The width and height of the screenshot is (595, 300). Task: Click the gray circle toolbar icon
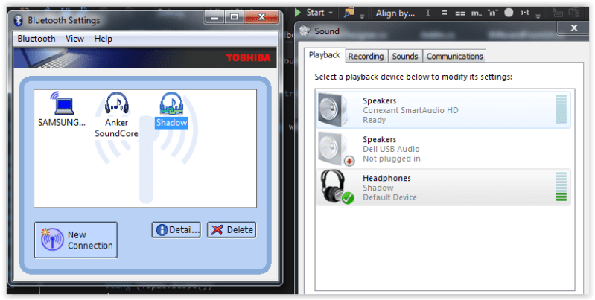pos(509,13)
